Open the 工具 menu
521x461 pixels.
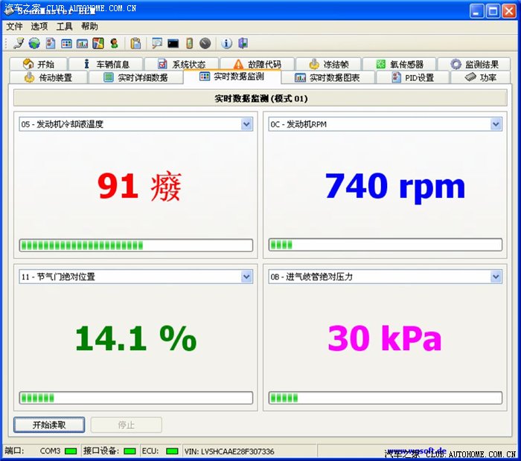coord(64,26)
